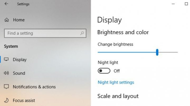Click the brightness slider handle
The width and height of the screenshot is (190, 106).
coord(157,52)
